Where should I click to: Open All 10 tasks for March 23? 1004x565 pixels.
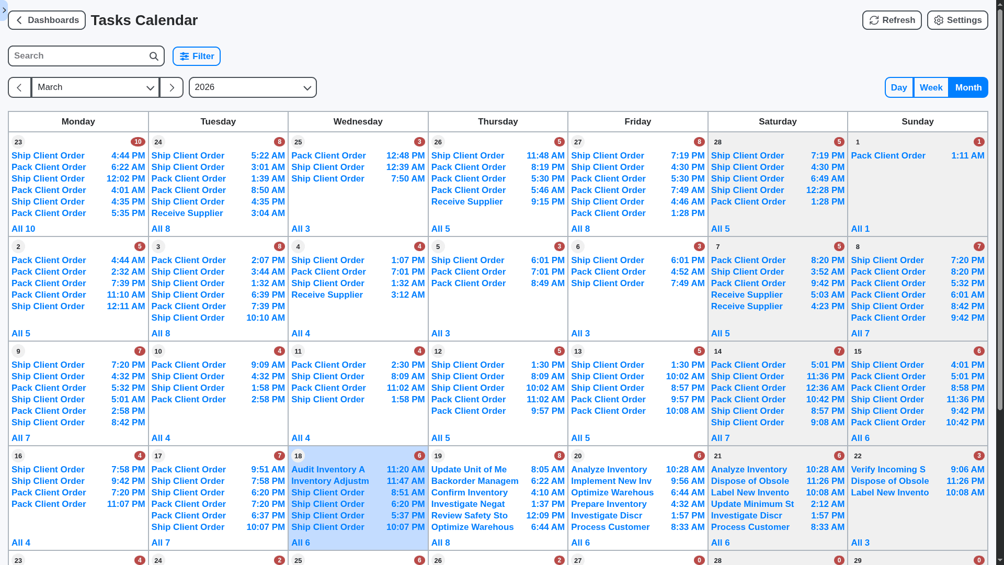coord(23,229)
